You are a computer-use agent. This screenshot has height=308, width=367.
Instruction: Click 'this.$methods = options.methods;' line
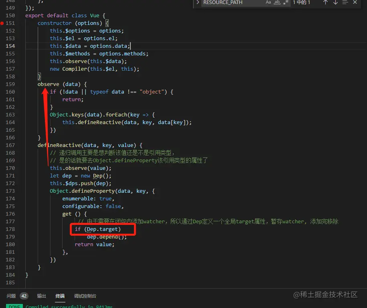[x=99, y=54]
